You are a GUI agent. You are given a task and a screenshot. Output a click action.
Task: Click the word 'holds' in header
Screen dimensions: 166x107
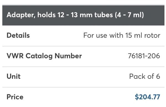coord(46,15)
